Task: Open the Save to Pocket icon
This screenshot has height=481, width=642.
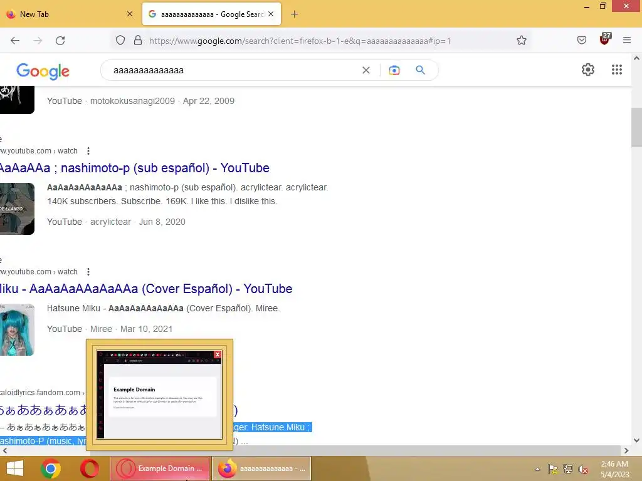Action: (581, 41)
